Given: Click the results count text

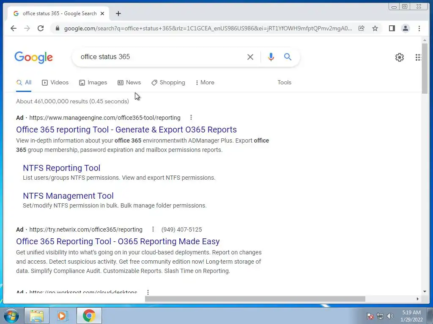Looking at the screenshot, I should [72, 101].
